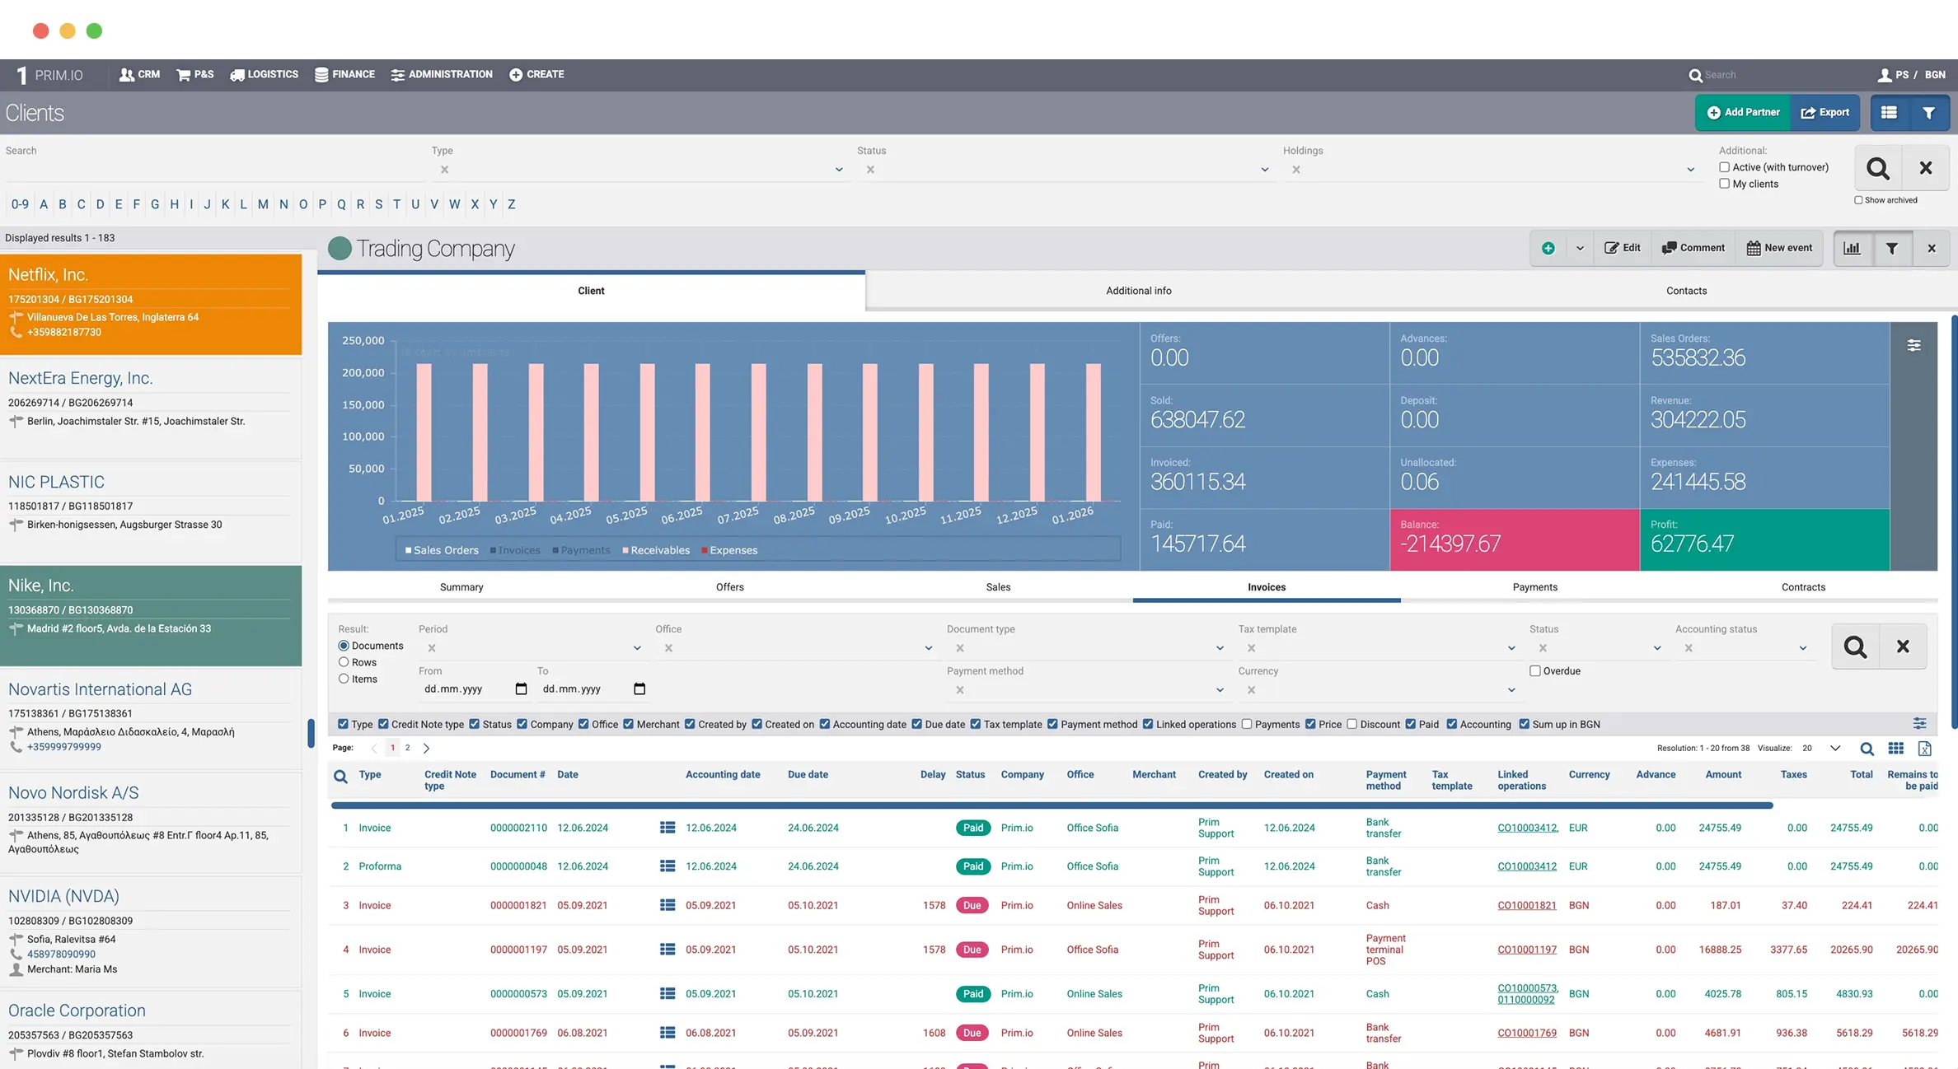Expand the Holdings filter dropdown
The height and width of the screenshot is (1069, 1958).
click(1690, 170)
